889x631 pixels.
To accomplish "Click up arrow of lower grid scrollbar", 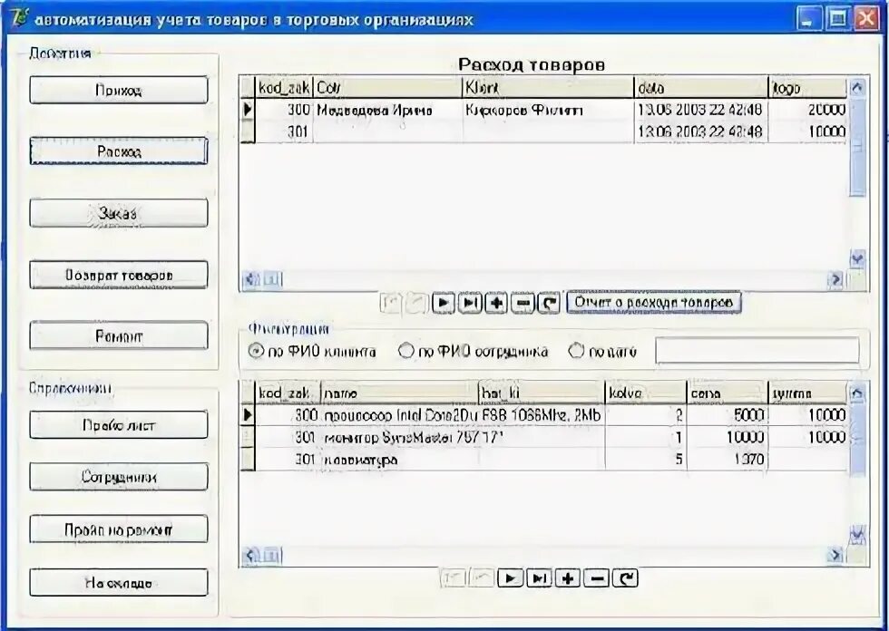I will coord(857,393).
